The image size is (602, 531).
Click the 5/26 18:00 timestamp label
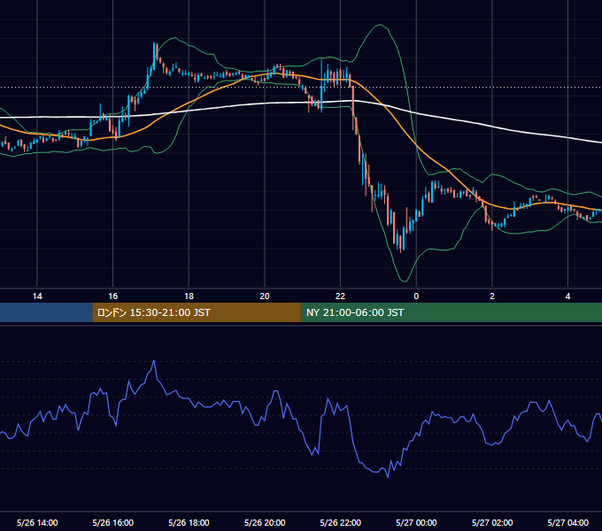point(189,522)
